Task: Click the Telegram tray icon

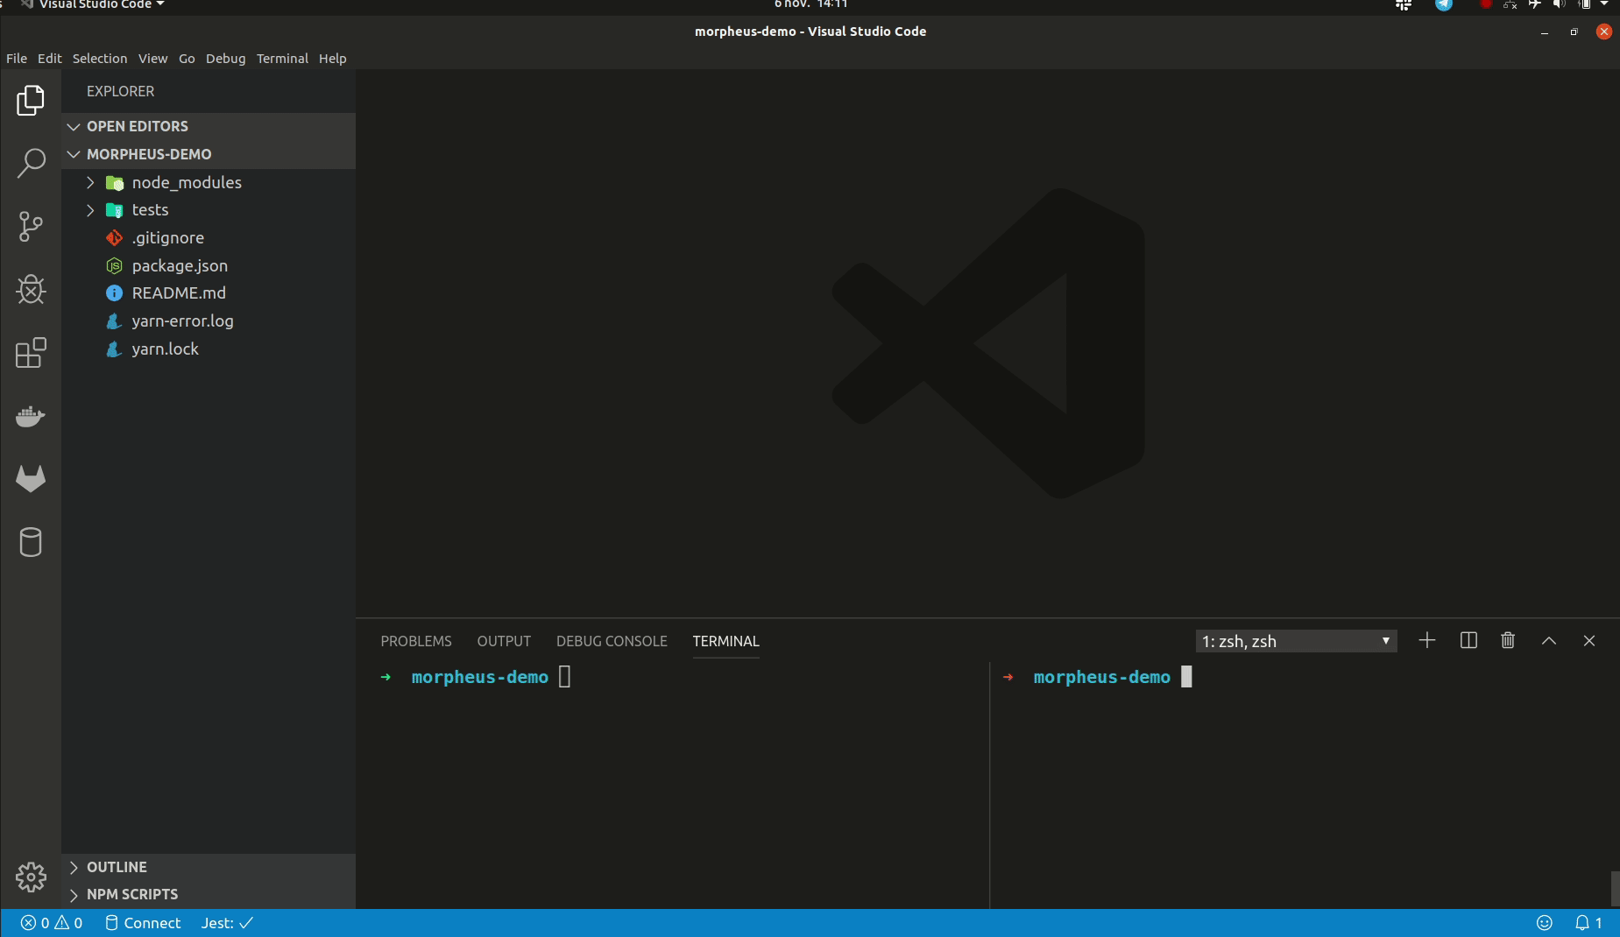Action: click(1444, 4)
